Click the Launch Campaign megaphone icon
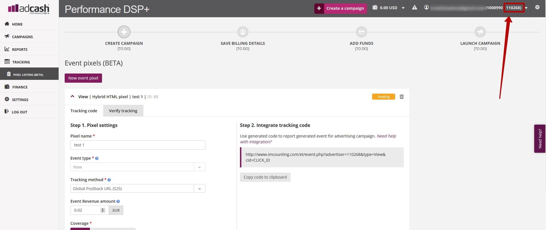The width and height of the screenshot is (546, 230). 480,32
